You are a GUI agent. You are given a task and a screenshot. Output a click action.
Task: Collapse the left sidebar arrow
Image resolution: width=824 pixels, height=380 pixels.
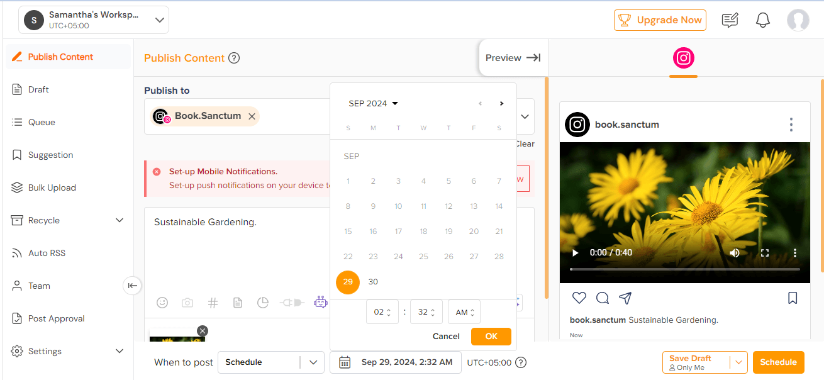(132, 286)
